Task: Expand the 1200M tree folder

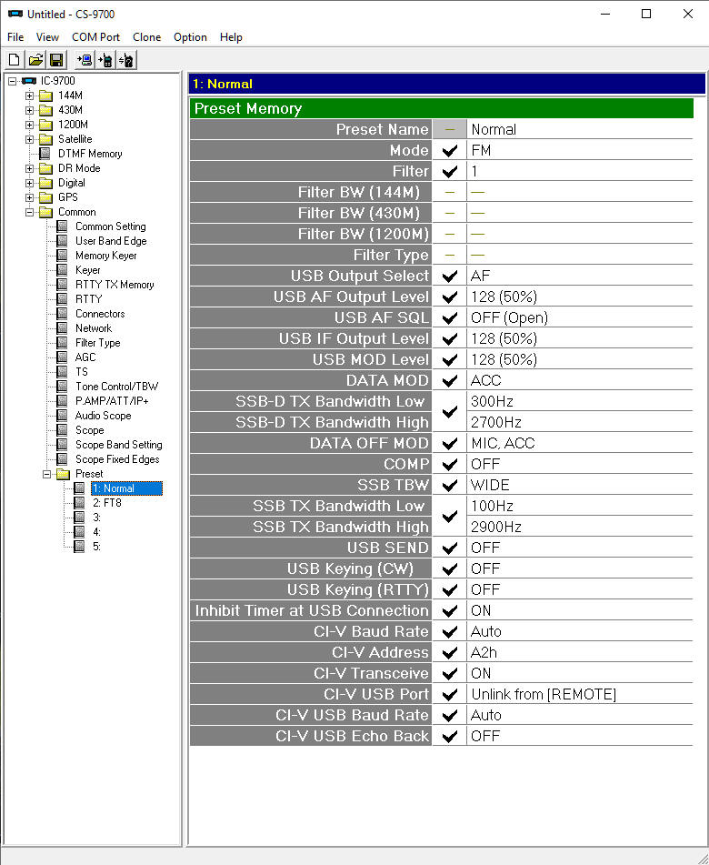Action: (x=30, y=125)
